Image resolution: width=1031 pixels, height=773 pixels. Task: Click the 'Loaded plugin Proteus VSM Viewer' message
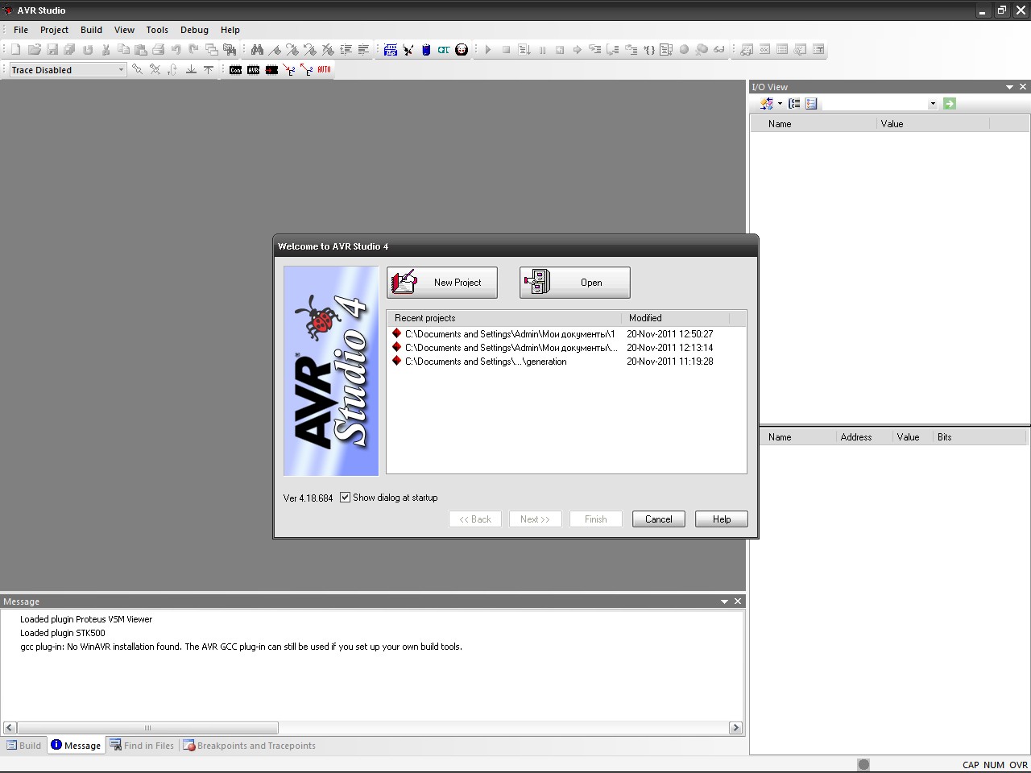coord(86,619)
